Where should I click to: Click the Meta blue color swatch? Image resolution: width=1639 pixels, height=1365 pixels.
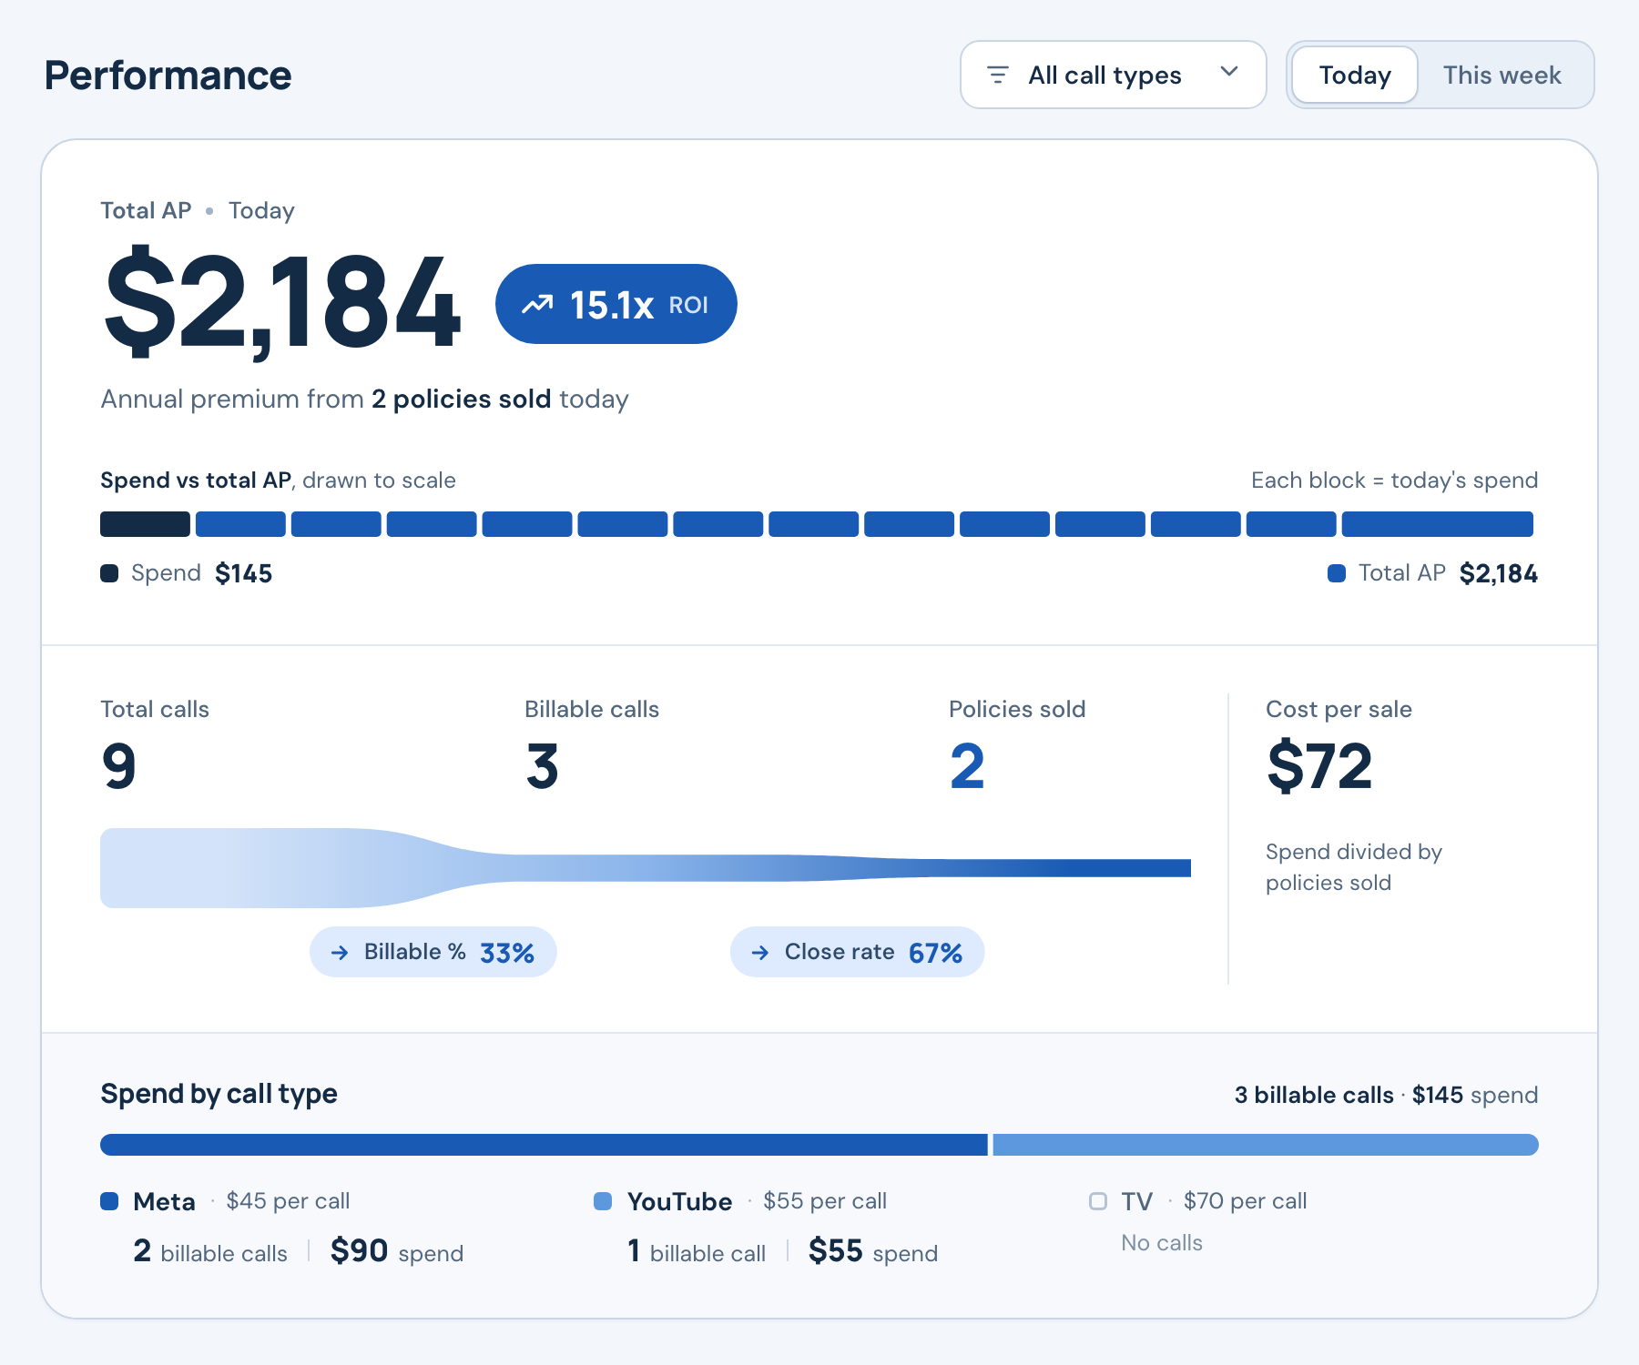pyautogui.click(x=109, y=1201)
